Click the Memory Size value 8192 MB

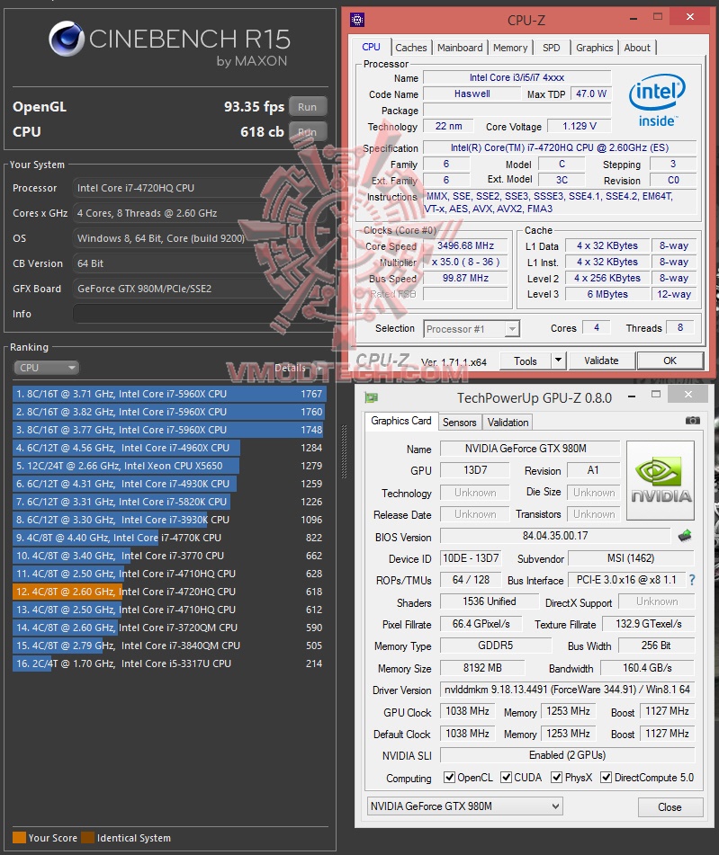[x=482, y=667]
